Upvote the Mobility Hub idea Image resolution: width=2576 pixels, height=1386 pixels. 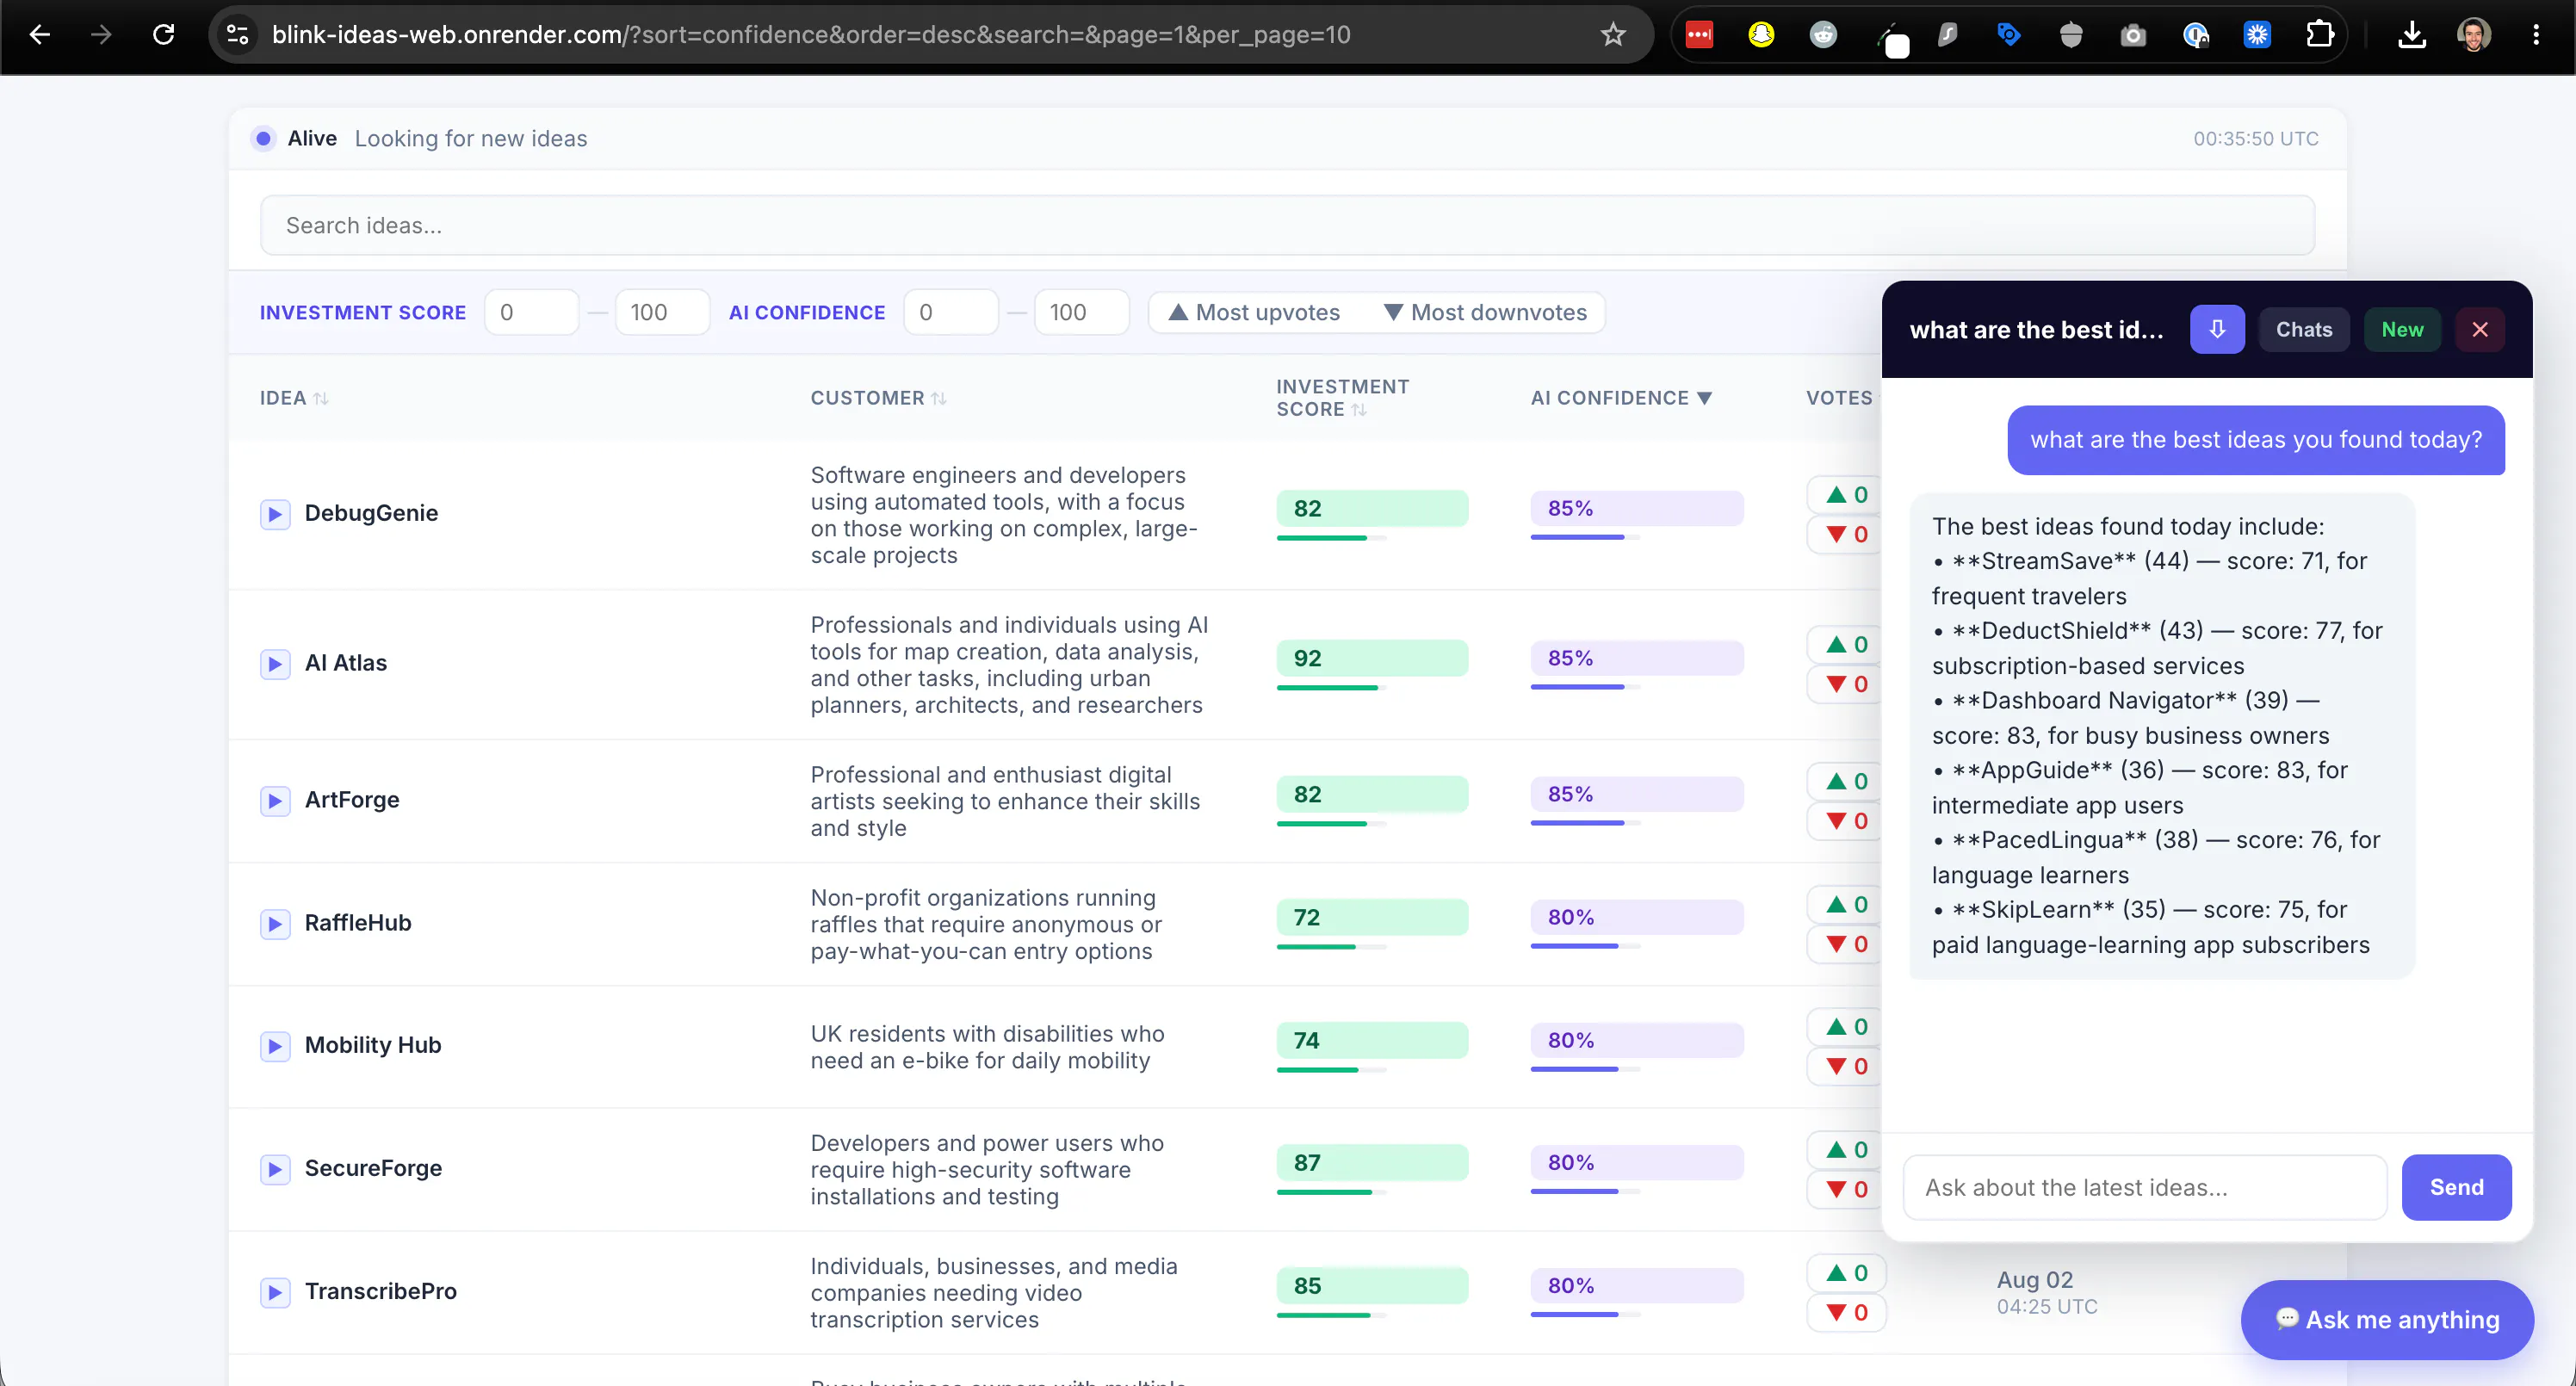point(1846,1027)
